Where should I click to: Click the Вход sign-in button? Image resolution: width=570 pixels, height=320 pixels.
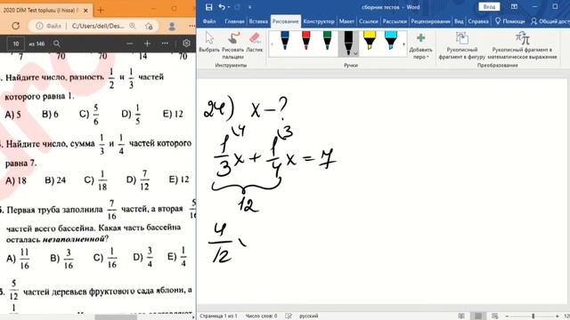(x=489, y=7)
